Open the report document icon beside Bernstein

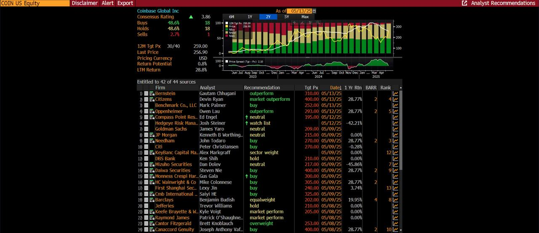coord(152,93)
